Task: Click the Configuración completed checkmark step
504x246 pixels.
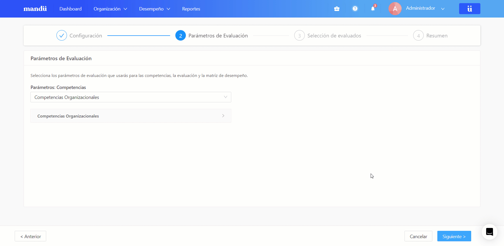Action: click(x=62, y=36)
